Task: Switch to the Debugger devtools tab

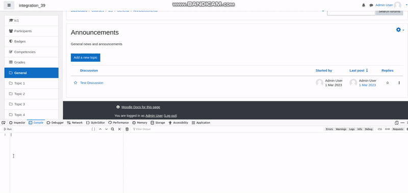Action: (x=56, y=123)
